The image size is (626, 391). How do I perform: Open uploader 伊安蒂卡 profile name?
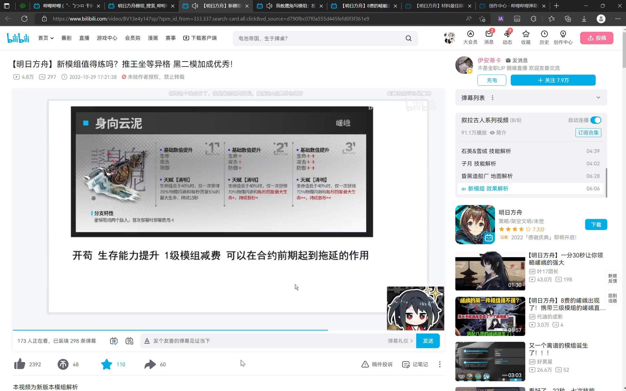[489, 60]
